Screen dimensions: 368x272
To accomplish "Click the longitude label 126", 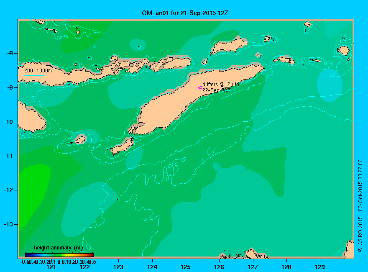I will point(219,267).
